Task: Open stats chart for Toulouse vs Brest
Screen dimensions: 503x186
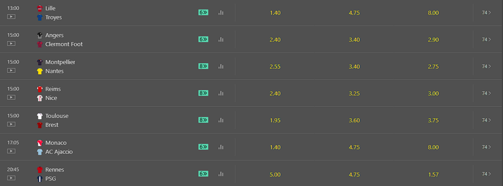Action: click(x=221, y=120)
